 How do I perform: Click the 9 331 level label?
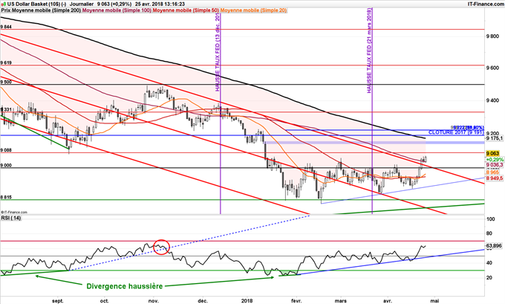(x=6, y=109)
